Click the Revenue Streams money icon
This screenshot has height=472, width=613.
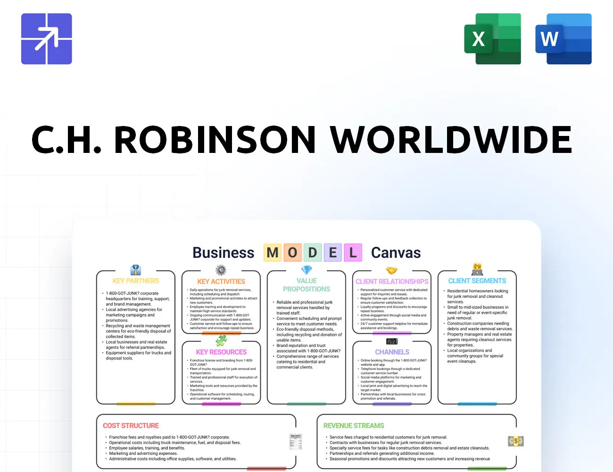(516, 441)
